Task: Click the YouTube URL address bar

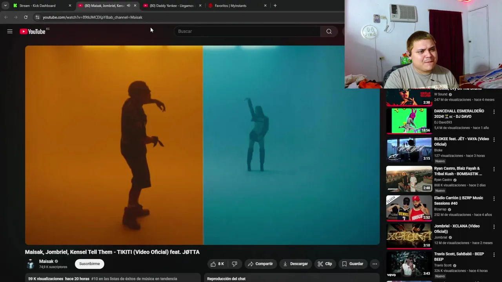Action: [93, 17]
